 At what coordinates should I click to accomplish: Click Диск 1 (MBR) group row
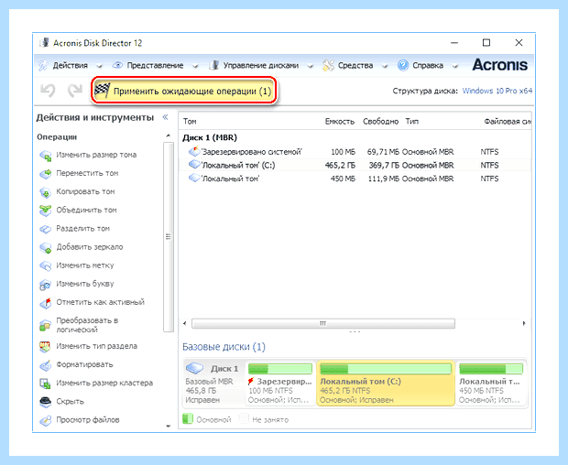click(210, 137)
